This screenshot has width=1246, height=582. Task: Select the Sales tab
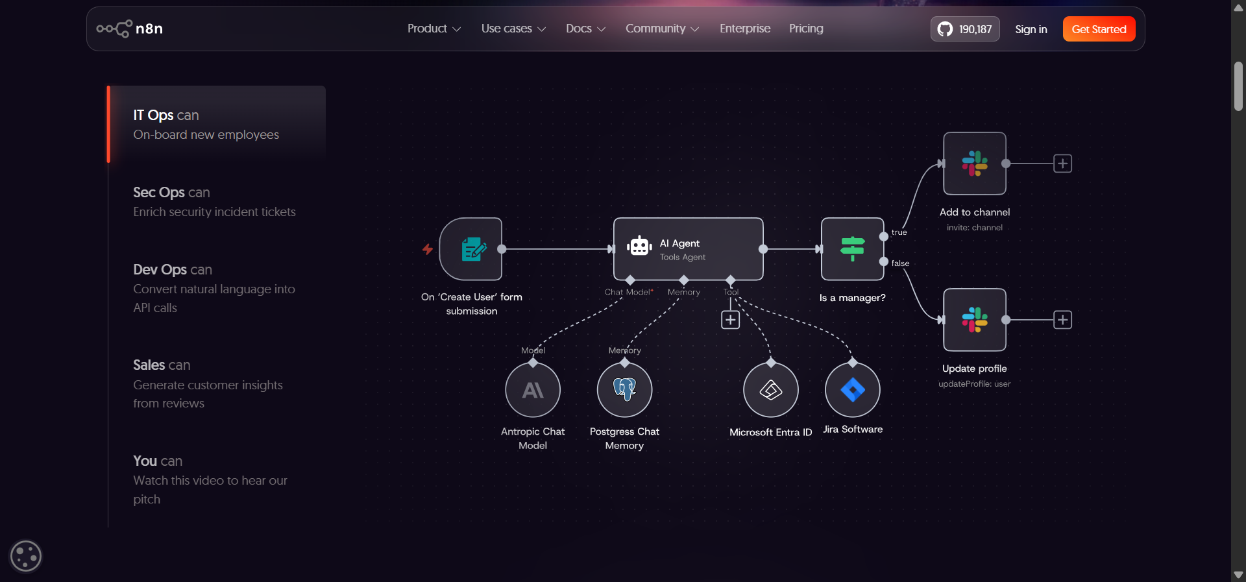coord(217,383)
